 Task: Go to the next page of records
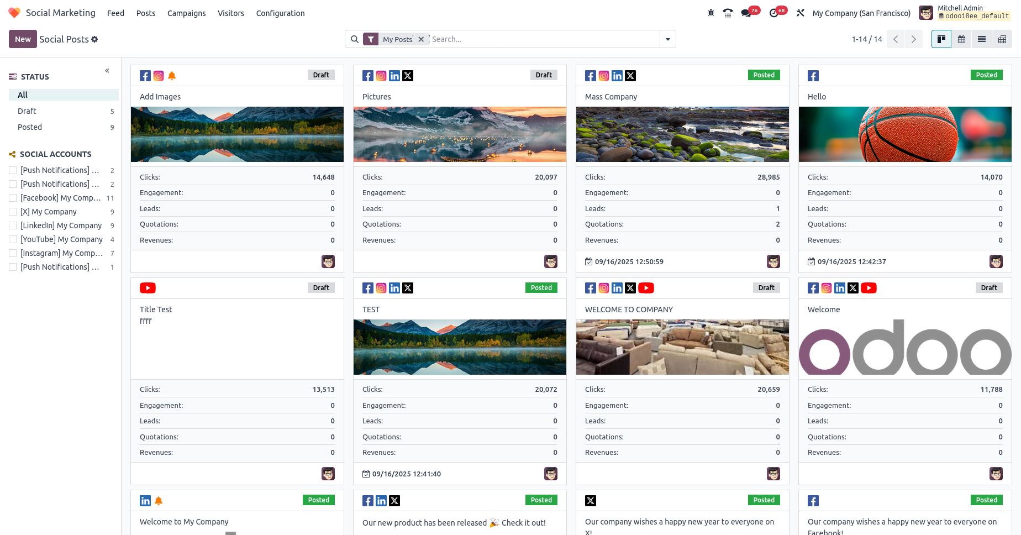[x=914, y=39]
